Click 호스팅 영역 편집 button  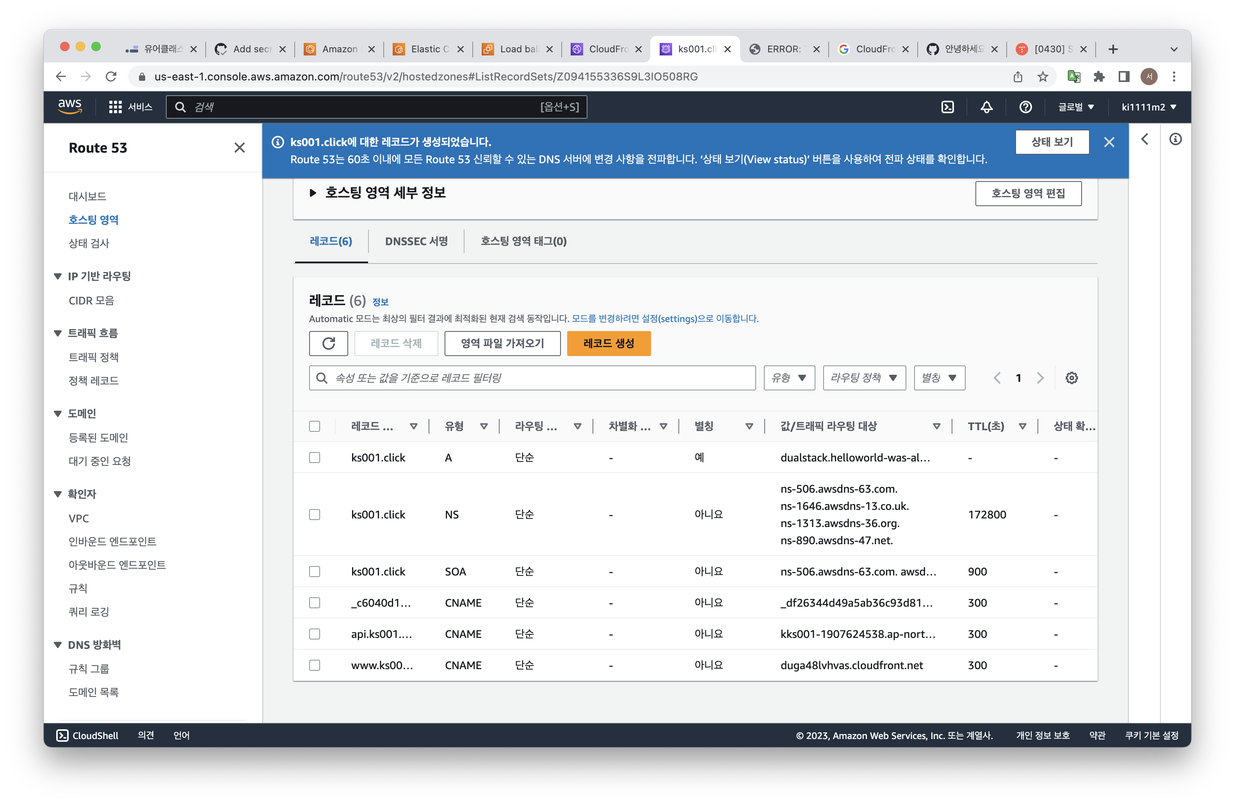click(1028, 194)
